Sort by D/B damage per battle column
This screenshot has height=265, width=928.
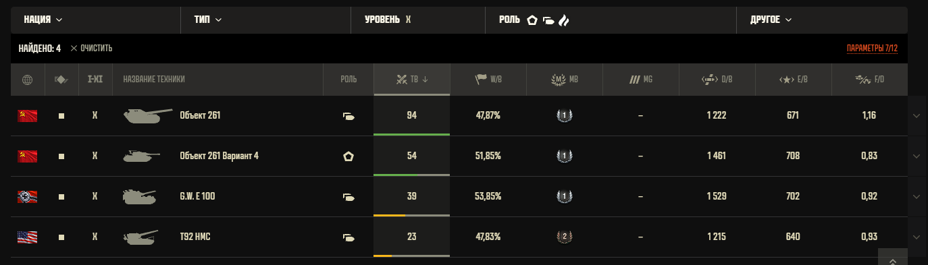pos(717,80)
